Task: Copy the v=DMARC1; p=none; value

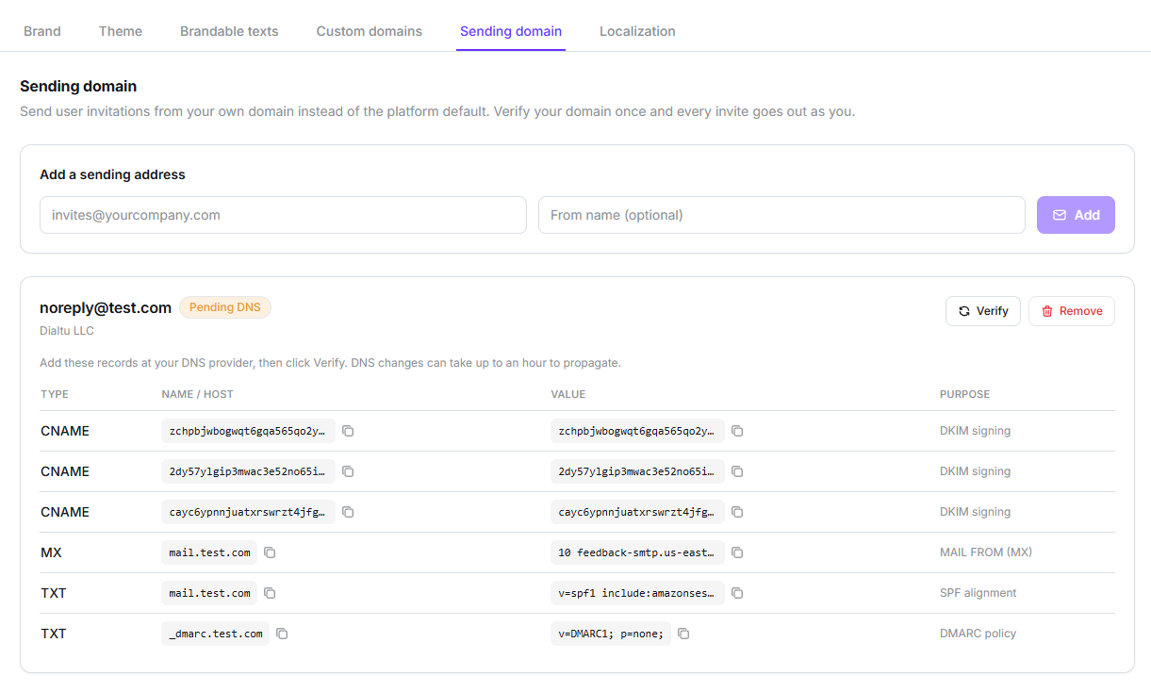Action: [683, 634]
